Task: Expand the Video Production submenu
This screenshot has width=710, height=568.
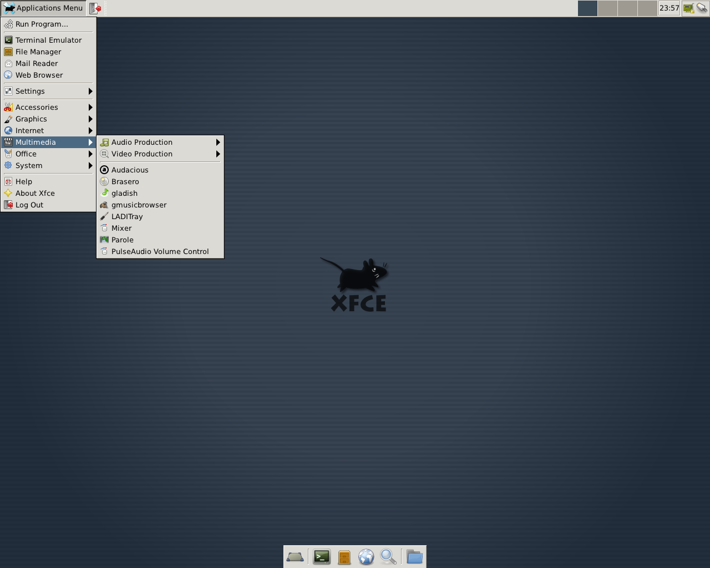Action: [x=160, y=154]
